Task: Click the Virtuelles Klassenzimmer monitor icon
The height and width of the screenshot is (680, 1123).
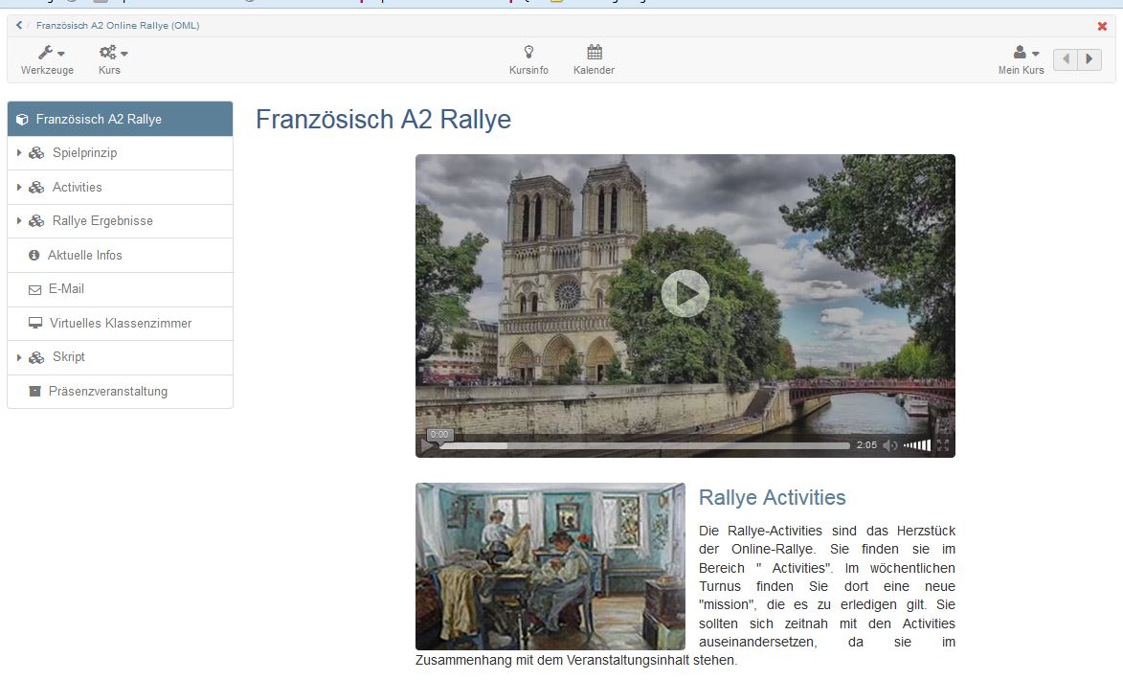Action: click(36, 324)
